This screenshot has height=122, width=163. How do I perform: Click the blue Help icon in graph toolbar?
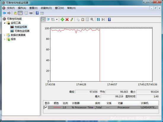[x=109, y=19]
